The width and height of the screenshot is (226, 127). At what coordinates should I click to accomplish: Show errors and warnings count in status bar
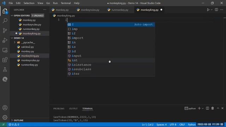14,125
